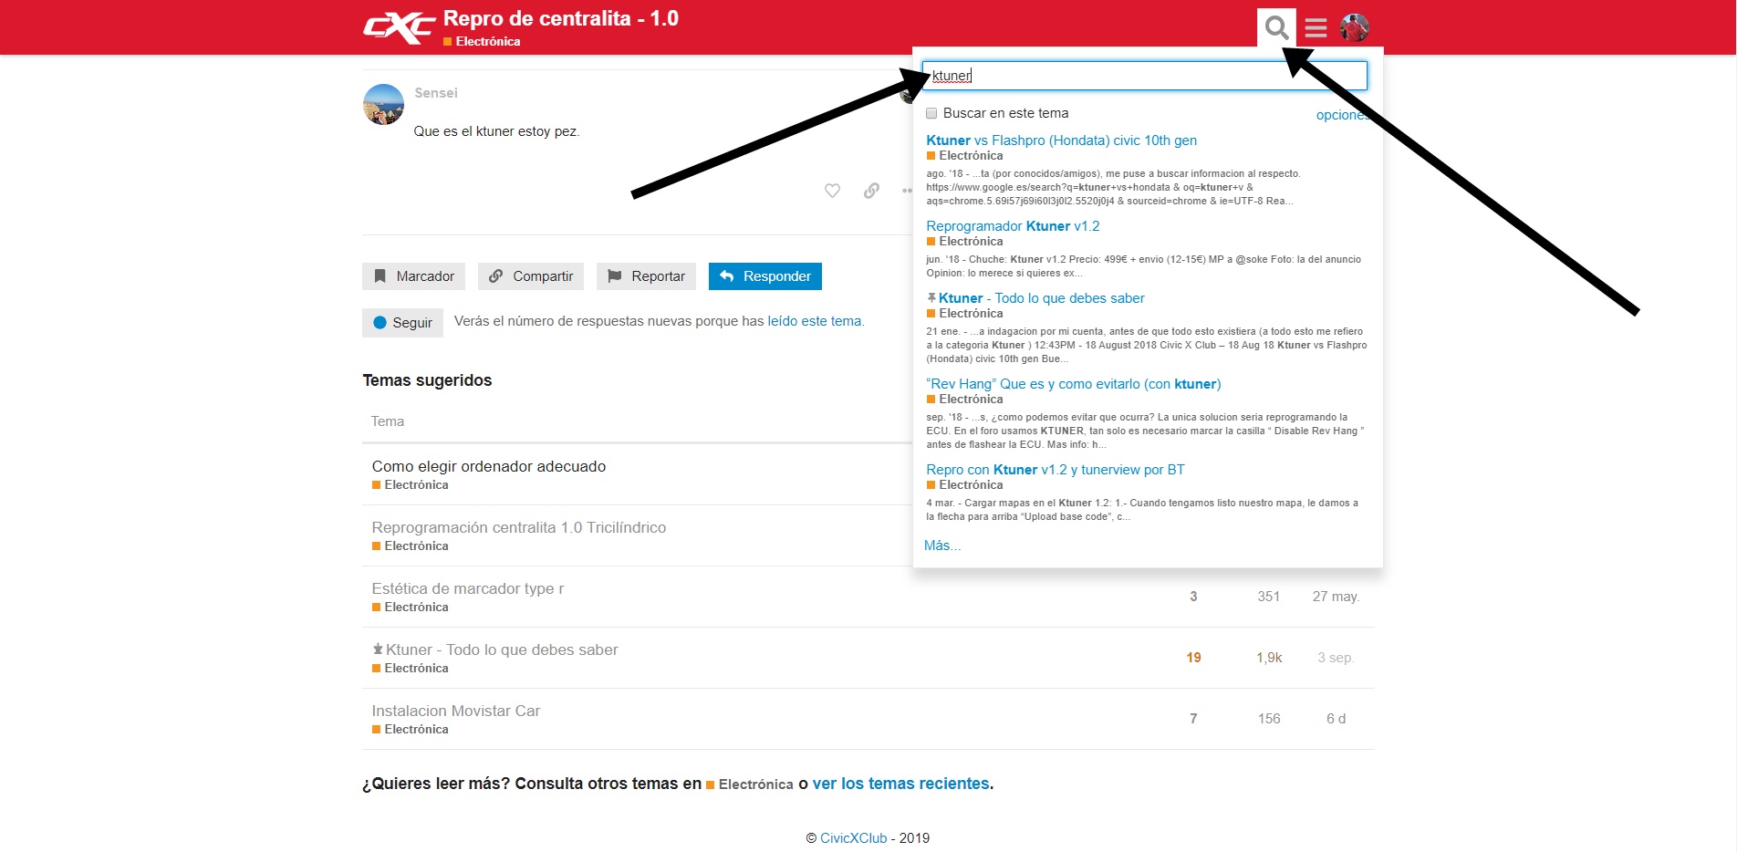The width and height of the screenshot is (1737, 852).
Task: Click Electrónica tag under 'Instalacion Movistar Car'
Action: (411, 730)
